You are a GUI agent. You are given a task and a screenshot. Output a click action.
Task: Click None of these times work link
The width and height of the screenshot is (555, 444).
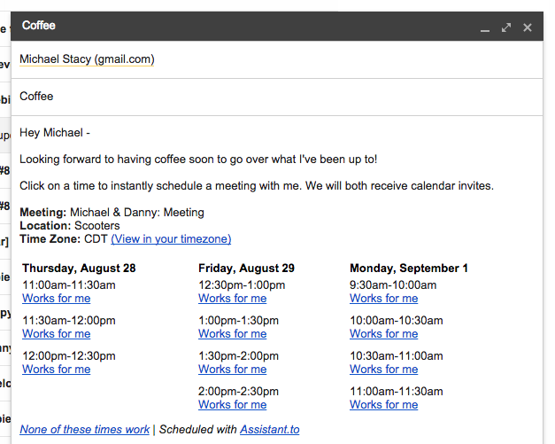pos(85,430)
